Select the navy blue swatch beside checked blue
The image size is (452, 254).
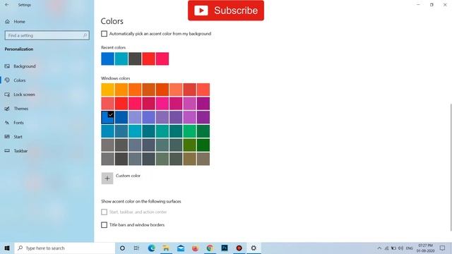pyautogui.click(x=121, y=118)
